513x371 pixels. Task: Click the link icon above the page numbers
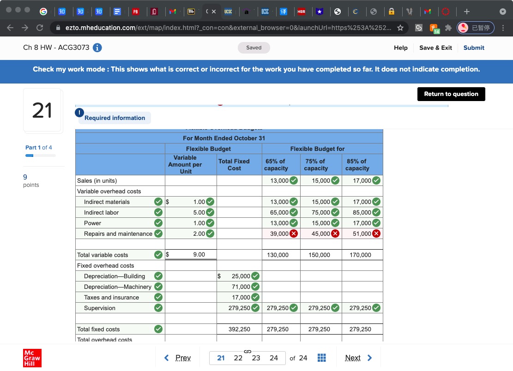[247, 351]
